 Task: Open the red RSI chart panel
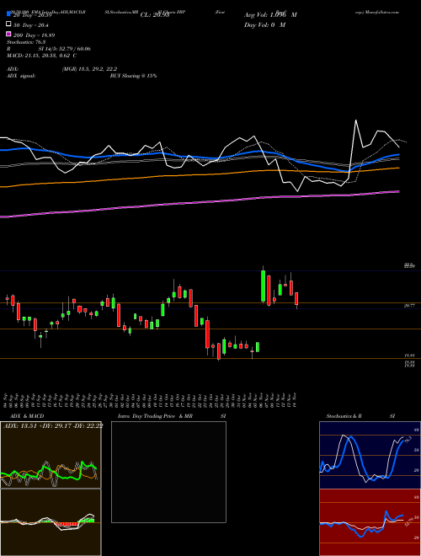[370, 522]
